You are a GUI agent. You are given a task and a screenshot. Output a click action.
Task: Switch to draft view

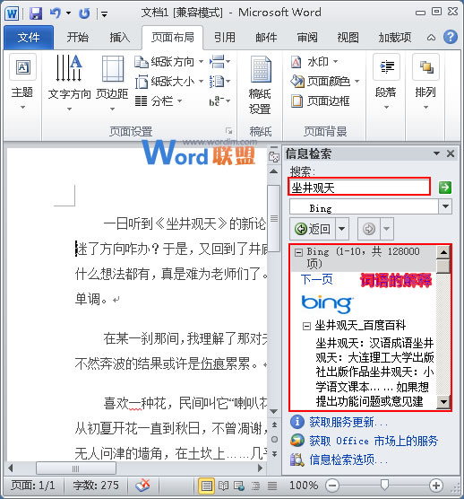(271, 486)
